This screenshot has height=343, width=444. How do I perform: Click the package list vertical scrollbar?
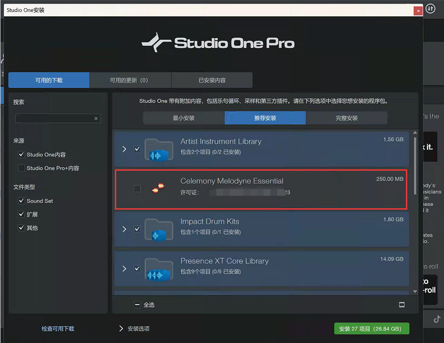(x=415, y=167)
